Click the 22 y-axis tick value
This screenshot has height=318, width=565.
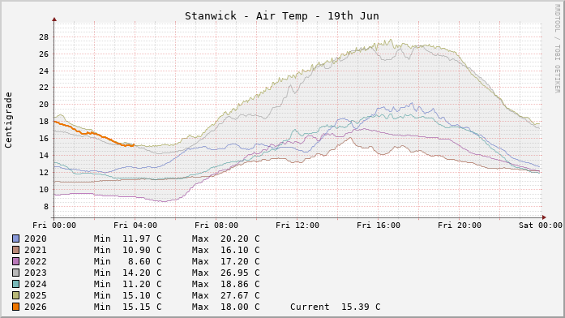point(44,88)
